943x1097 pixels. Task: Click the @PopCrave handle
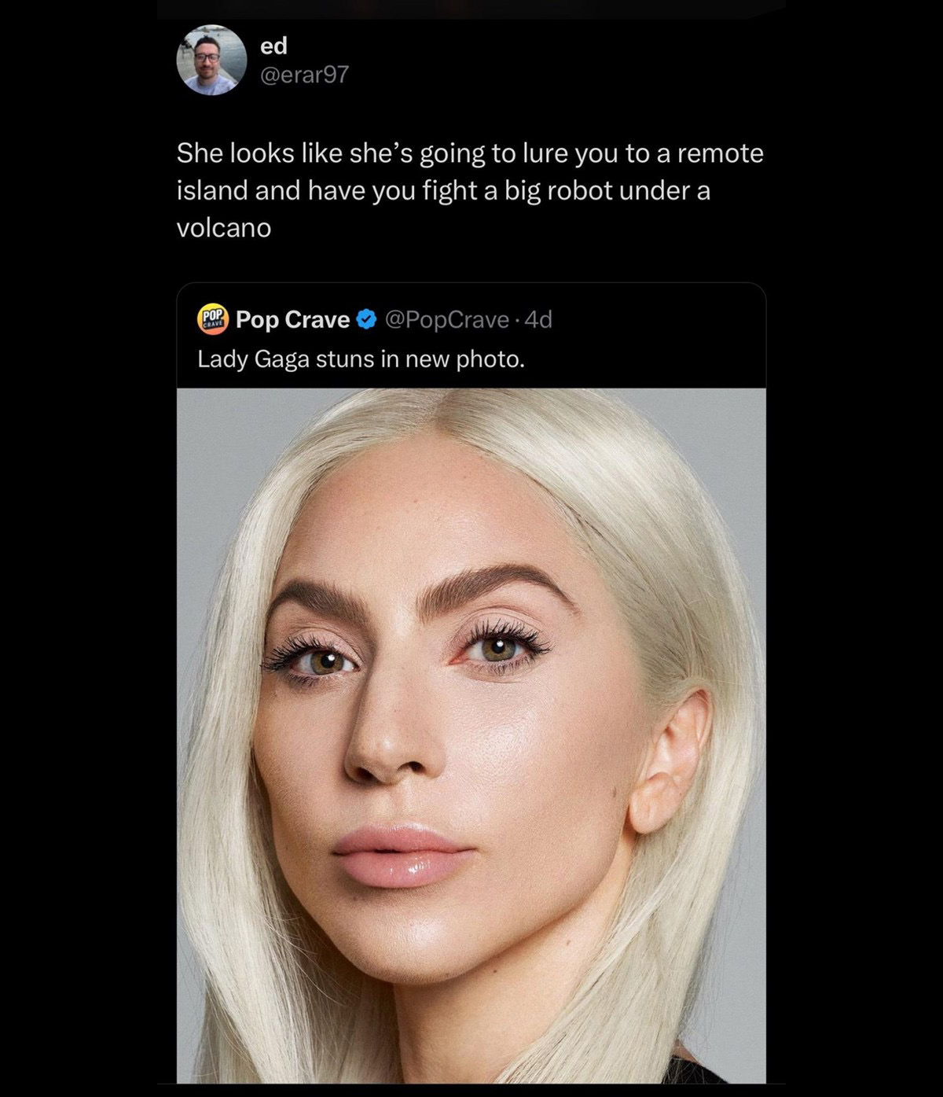[x=446, y=319]
